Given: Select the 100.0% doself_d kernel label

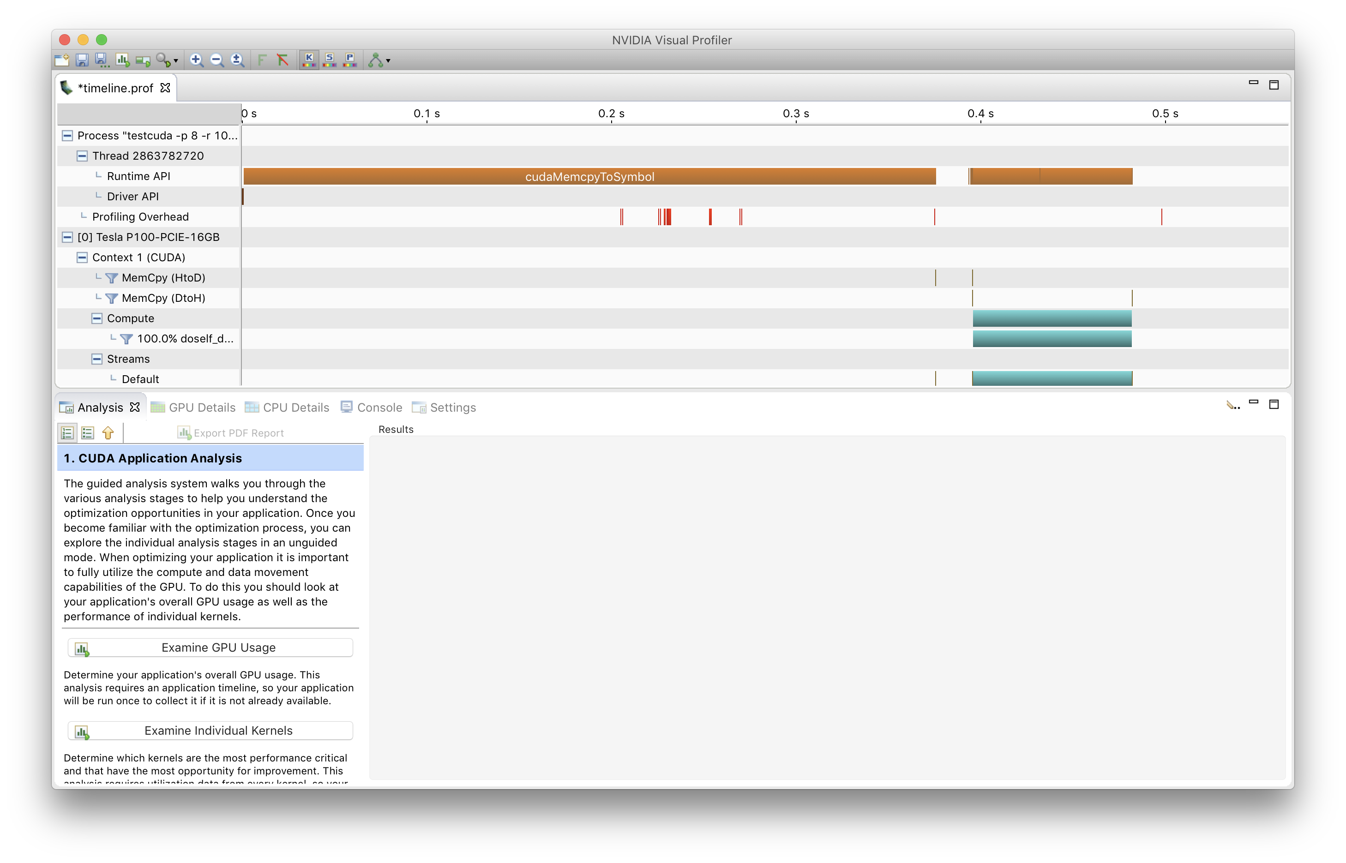Looking at the screenshot, I should coord(186,339).
